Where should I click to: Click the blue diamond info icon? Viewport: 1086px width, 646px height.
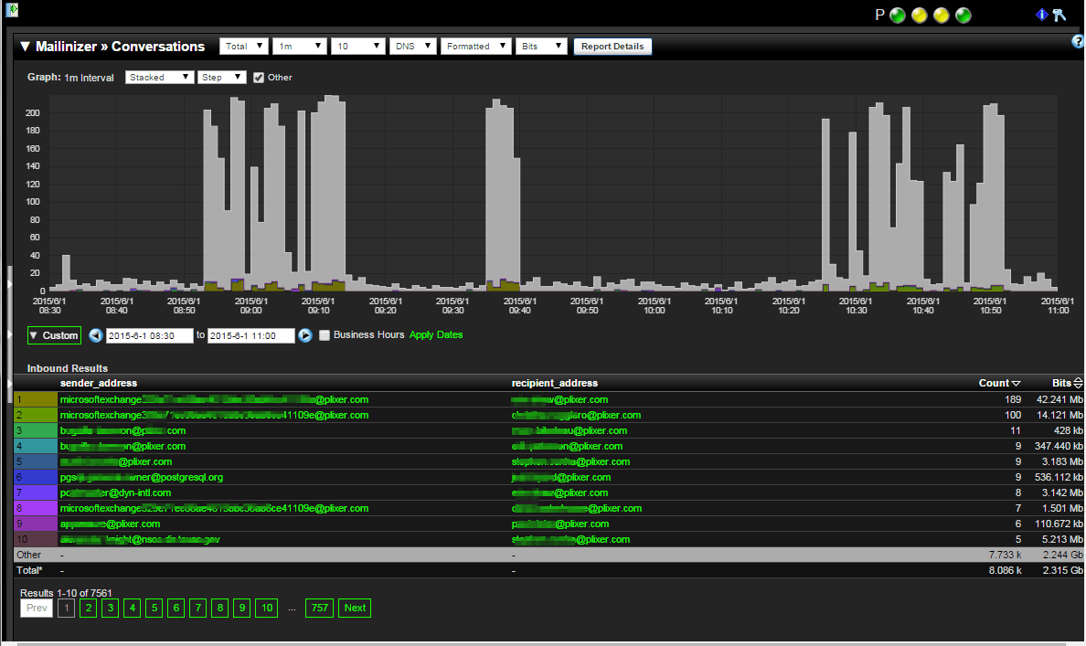point(1042,15)
